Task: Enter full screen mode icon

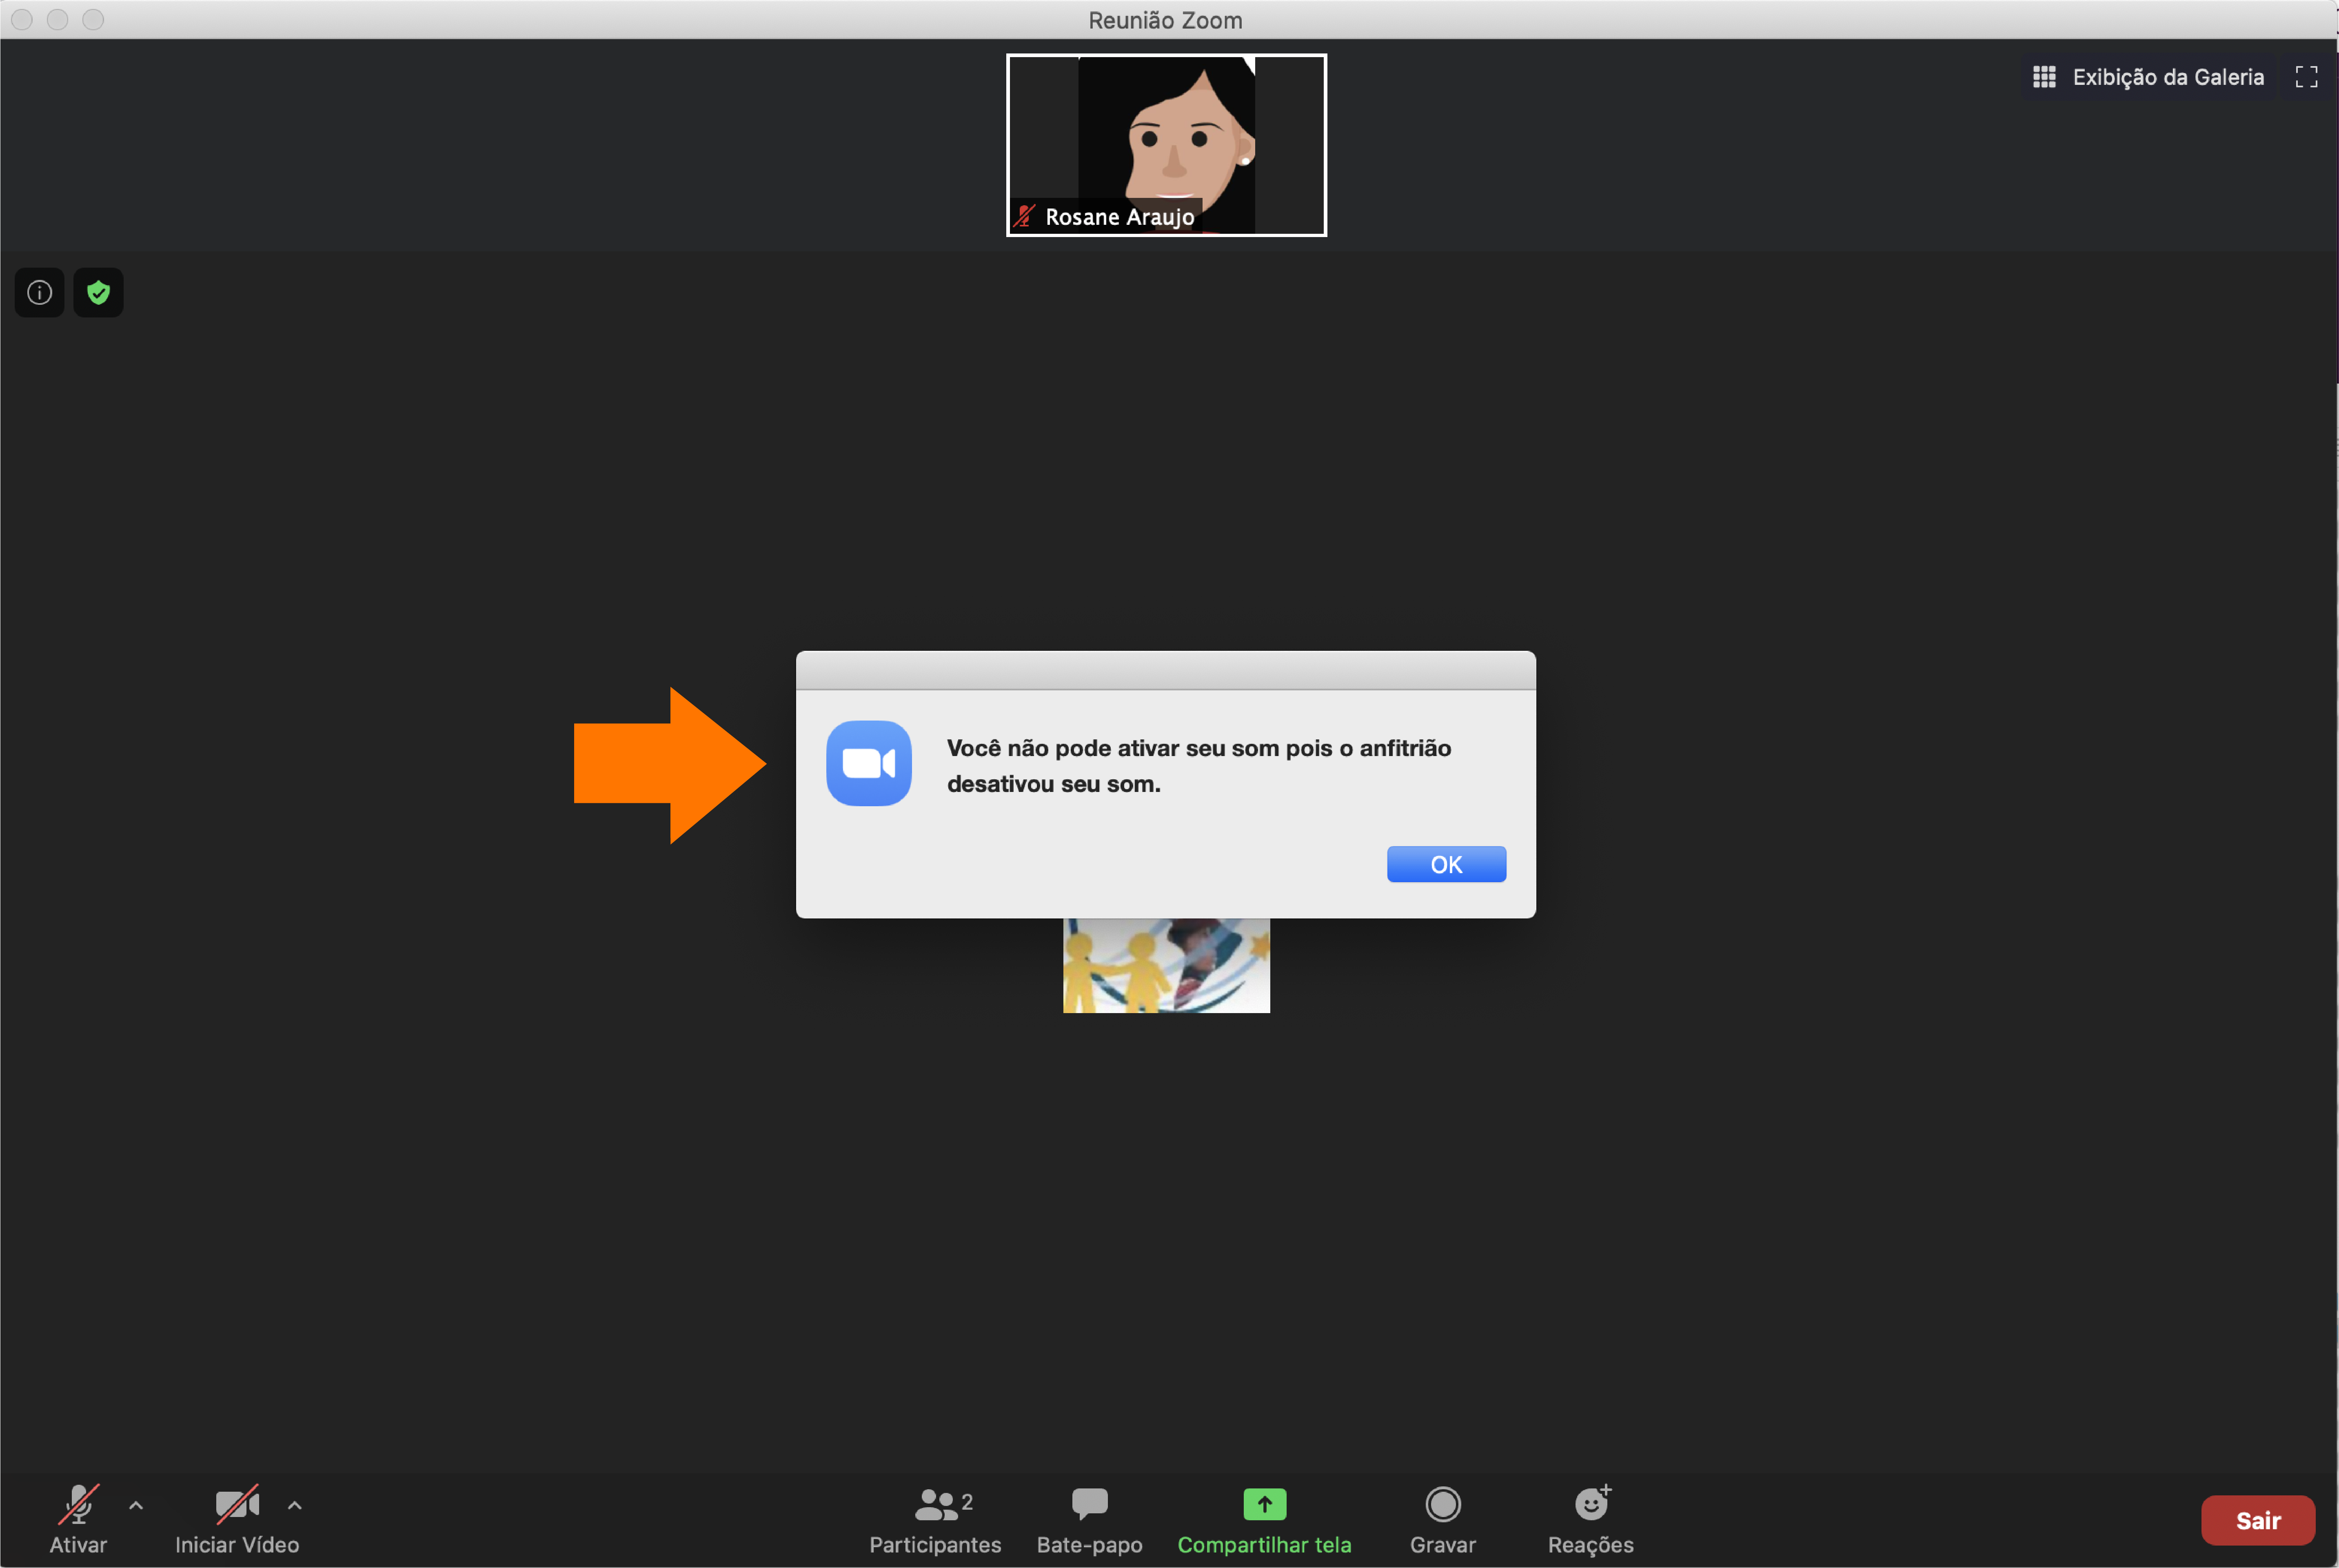Action: pyautogui.click(x=2306, y=77)
